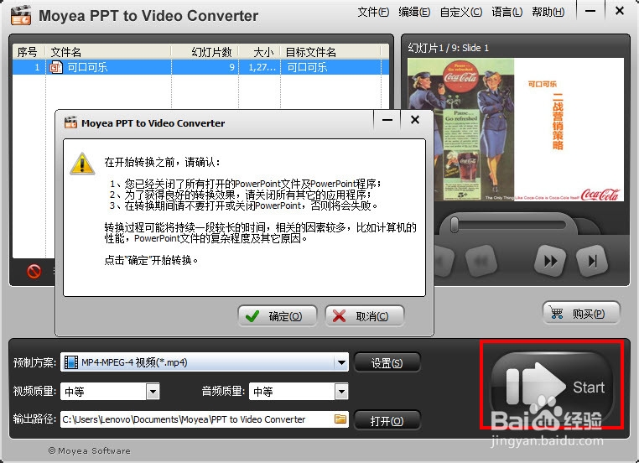
Task: Open profile 设置(S) settings
Action: (387, 362)
